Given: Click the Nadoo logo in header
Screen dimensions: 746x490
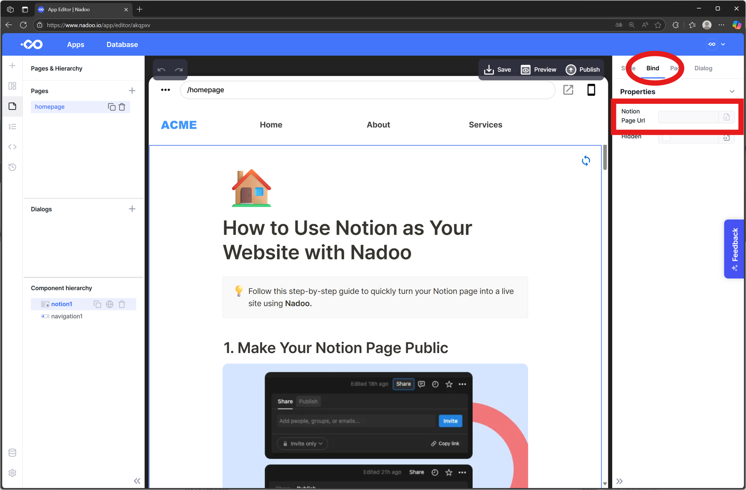Looking at the screenshot, I should pos(32,44).
